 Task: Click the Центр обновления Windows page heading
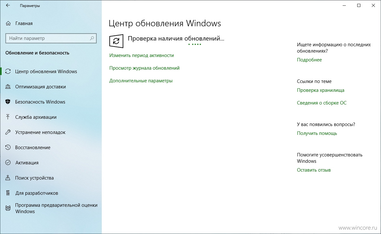click(165, 23)
